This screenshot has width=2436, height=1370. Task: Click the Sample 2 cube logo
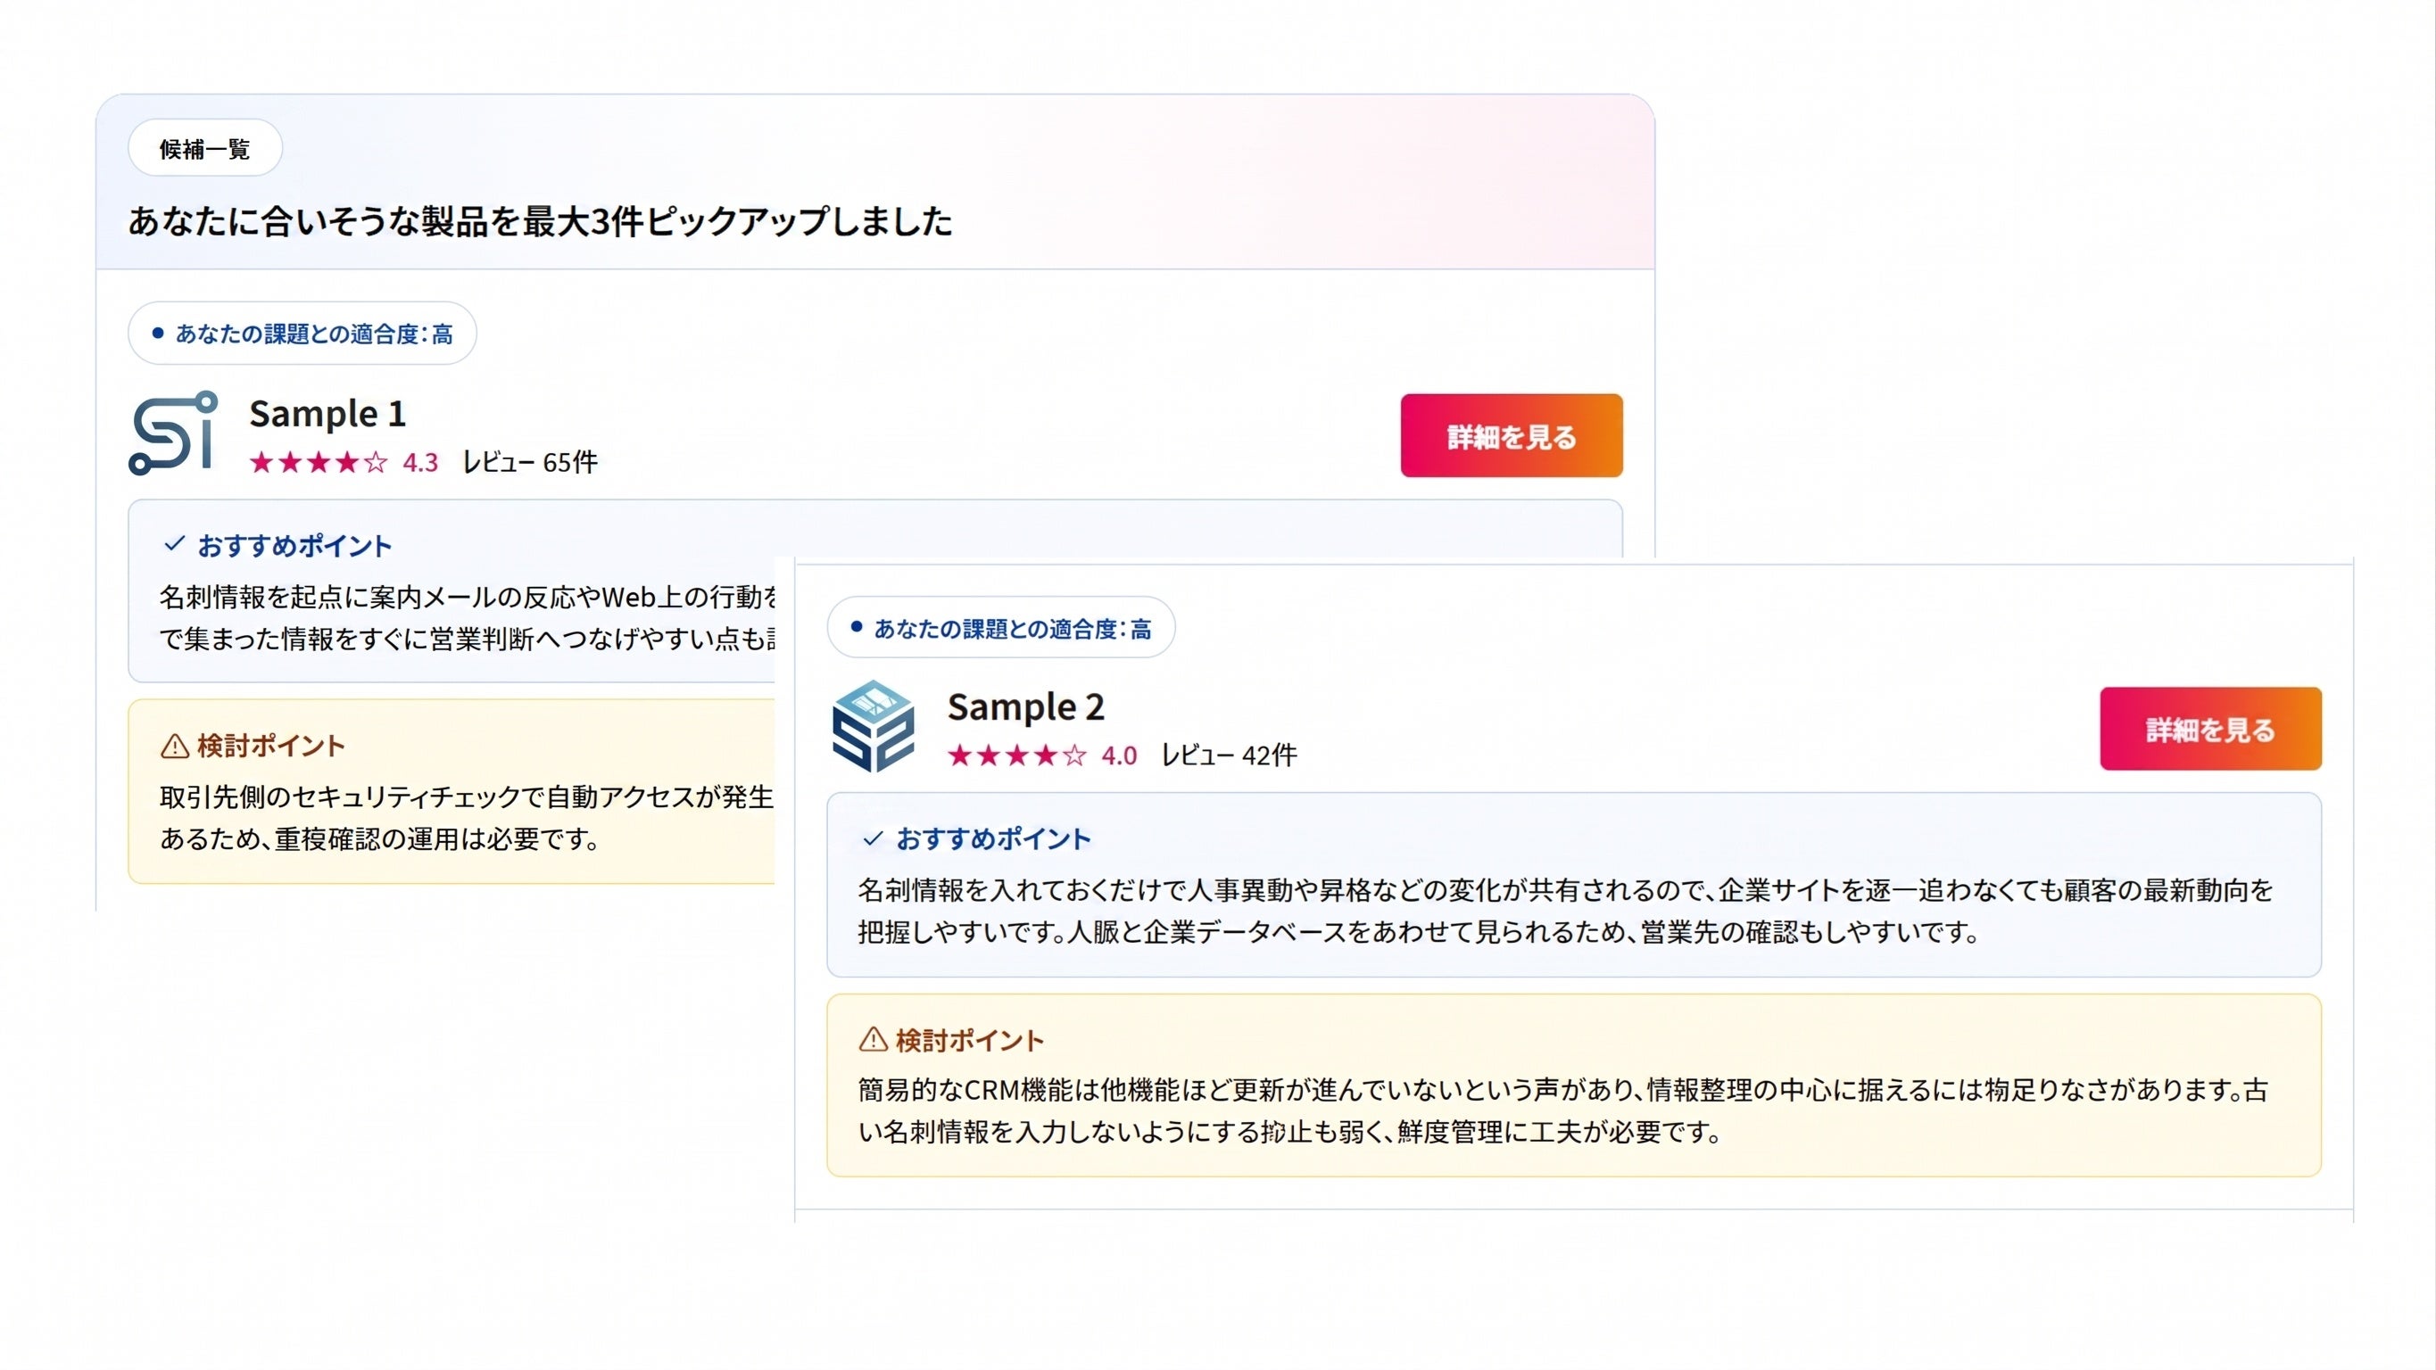pyautogui.click(x=873, y=726)
